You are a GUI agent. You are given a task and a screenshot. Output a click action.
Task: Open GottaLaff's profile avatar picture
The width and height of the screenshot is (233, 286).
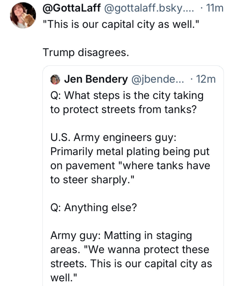tap(23, 15)
